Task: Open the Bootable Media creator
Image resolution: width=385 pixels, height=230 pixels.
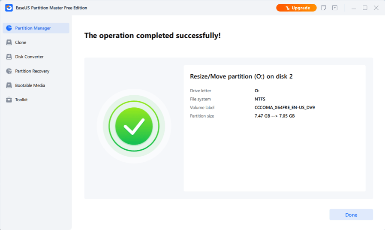Action: (x=30, y=85)
